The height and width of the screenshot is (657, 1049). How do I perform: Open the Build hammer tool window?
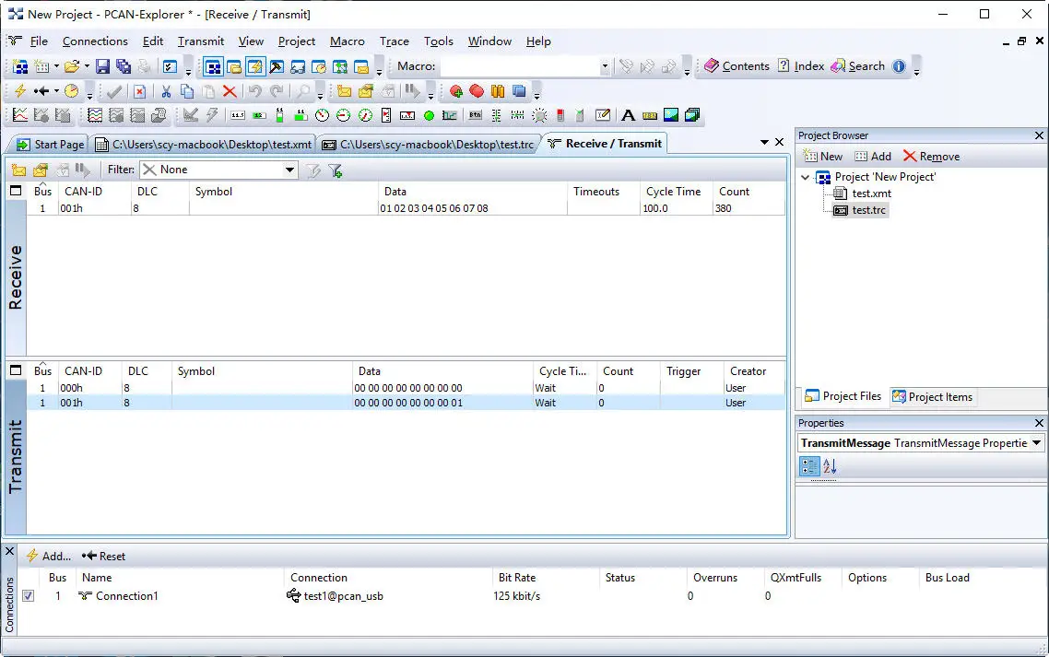277,66
